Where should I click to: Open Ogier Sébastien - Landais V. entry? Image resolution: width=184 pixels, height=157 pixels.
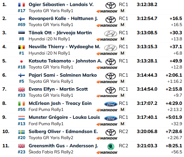pos(61,5)
